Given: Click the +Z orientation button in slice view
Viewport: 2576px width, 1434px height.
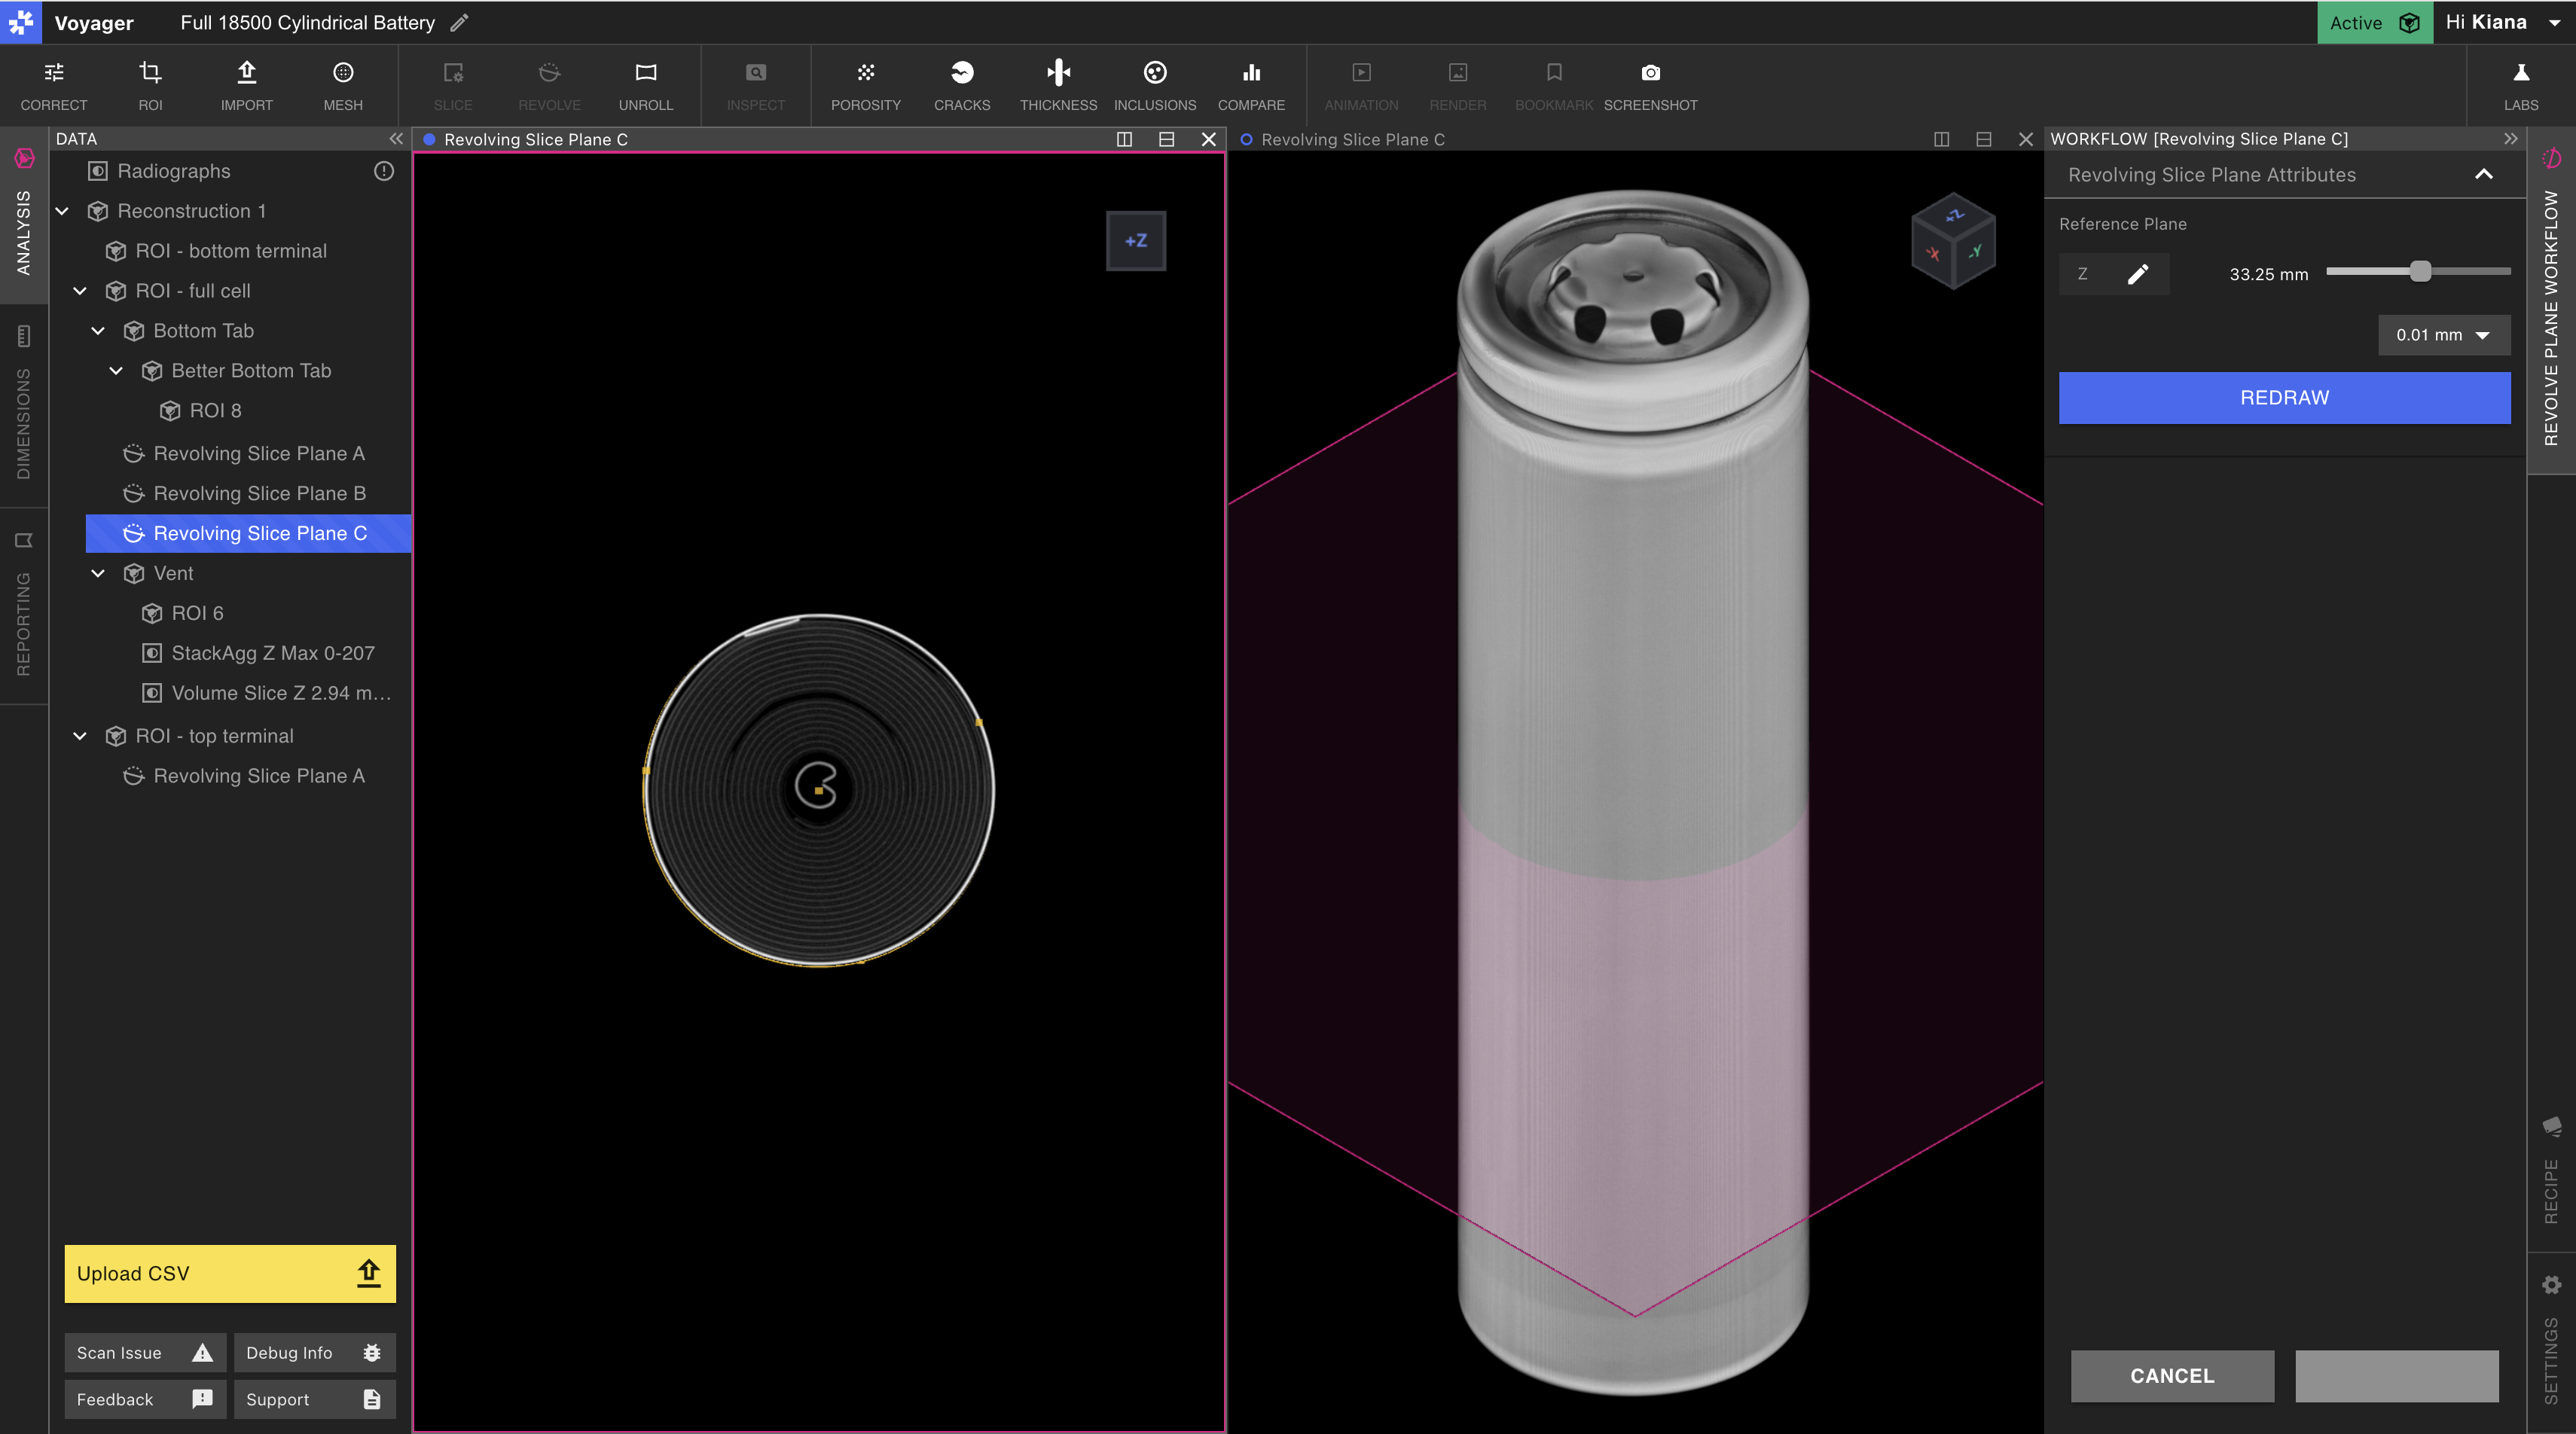Looking at the screenshot, I should (x=1136, y=241).
